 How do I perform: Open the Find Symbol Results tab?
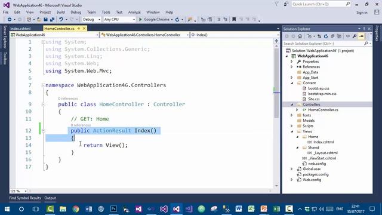click(x=25, y=198)
